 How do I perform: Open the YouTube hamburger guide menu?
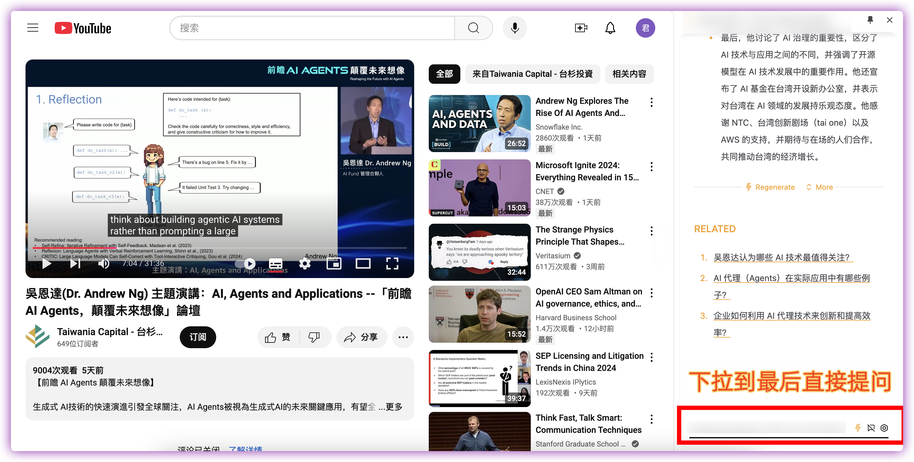click(33, 28)
